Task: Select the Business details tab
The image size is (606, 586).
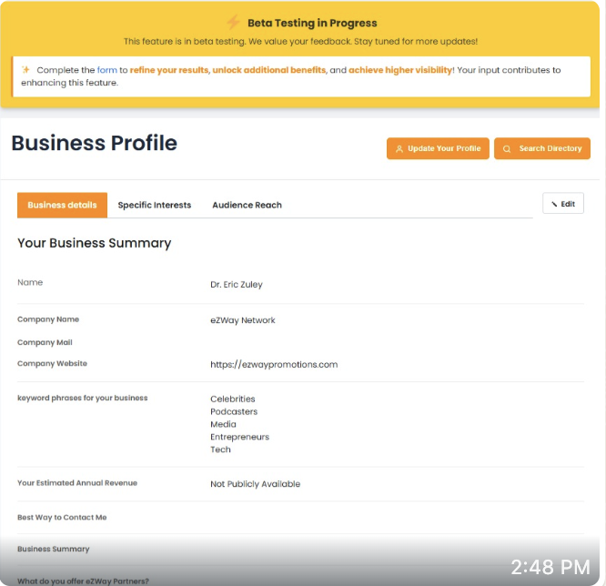Action: pos(62,206)
